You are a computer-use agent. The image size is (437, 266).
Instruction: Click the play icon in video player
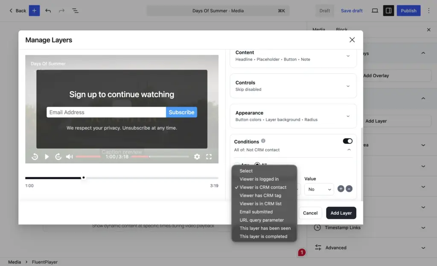point(47,156)
